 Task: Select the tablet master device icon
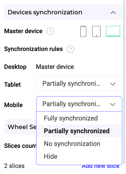[97, 31]
